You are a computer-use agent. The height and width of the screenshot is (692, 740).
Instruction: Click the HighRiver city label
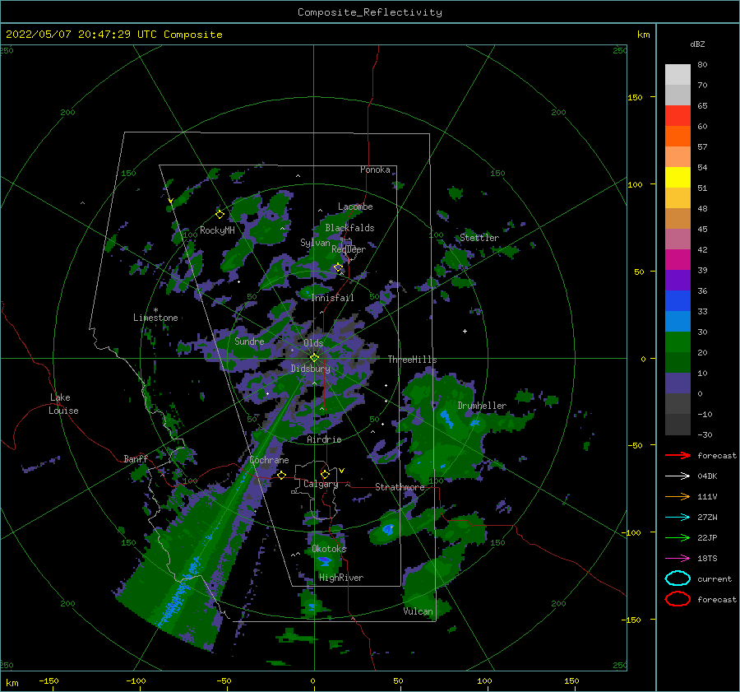click(341, 578)
